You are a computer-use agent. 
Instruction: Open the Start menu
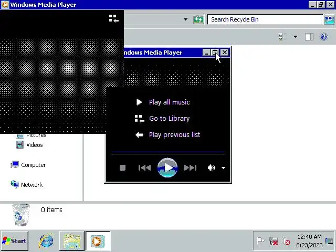point(14,241)
